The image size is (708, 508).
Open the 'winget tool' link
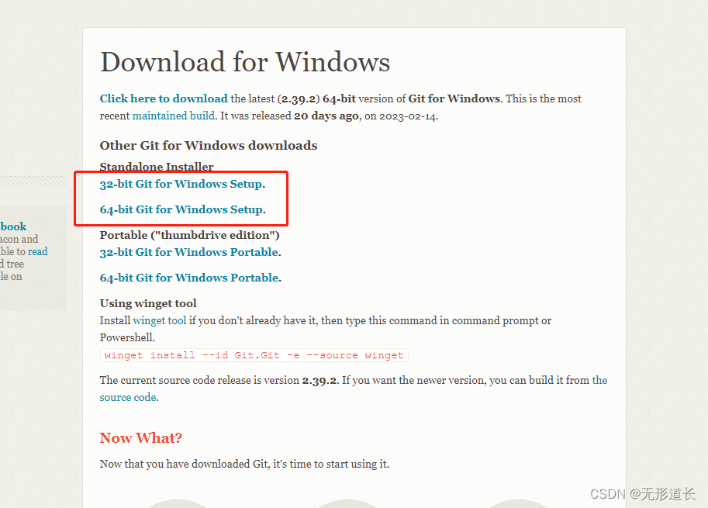tap(160, 320)
